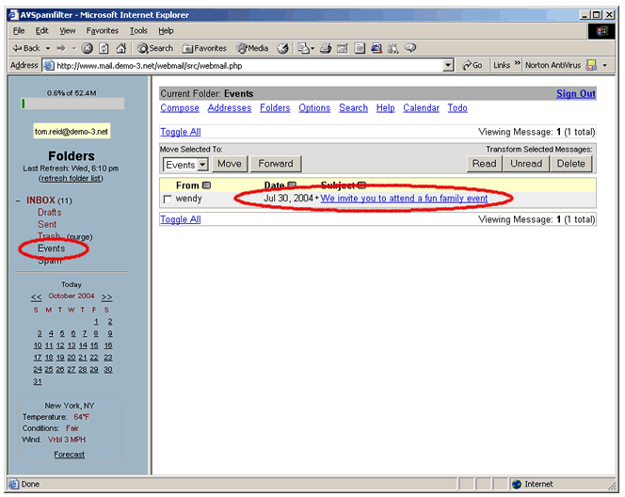This screenshot has width=625, height=497.
Task: Click the browser Back button
Action: pyautogui.click(x=26, y=48)
